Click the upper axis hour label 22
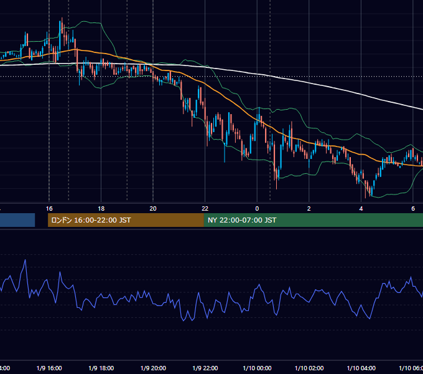 point(205,209)
